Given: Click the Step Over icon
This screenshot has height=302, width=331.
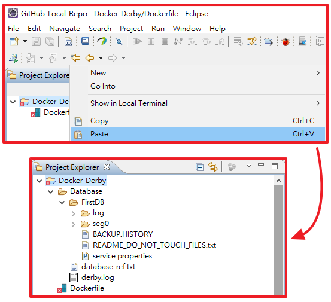Looking at the screenshot, I should pos(206,41).
